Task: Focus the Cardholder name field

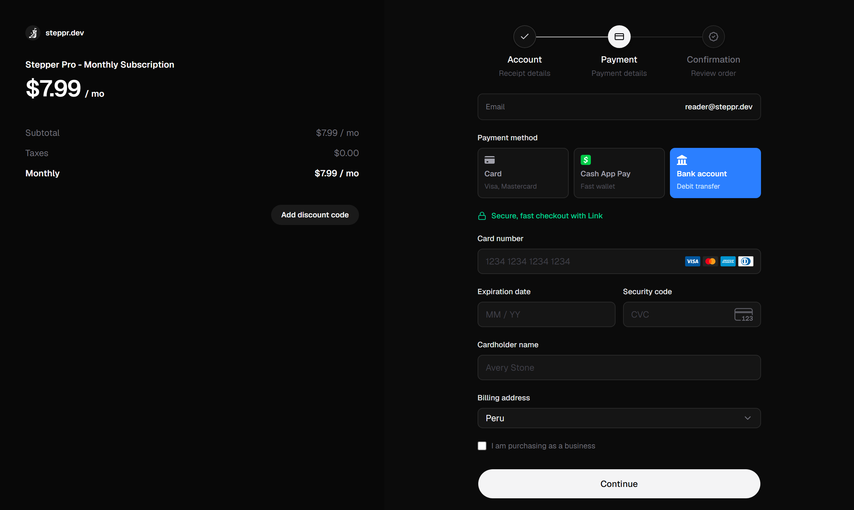Action: click(619, 367)
